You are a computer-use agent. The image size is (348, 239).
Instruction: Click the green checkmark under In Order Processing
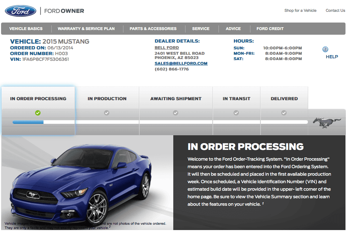click(x=38, y=113)
